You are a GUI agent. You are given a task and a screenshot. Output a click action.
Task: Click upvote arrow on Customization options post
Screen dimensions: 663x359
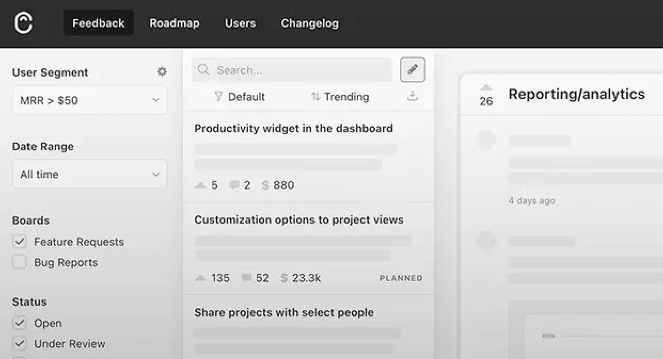201,278
